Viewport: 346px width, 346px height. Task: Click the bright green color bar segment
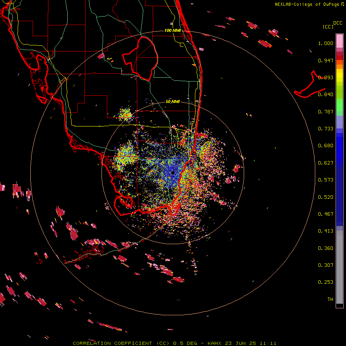[x=339, y=105]
